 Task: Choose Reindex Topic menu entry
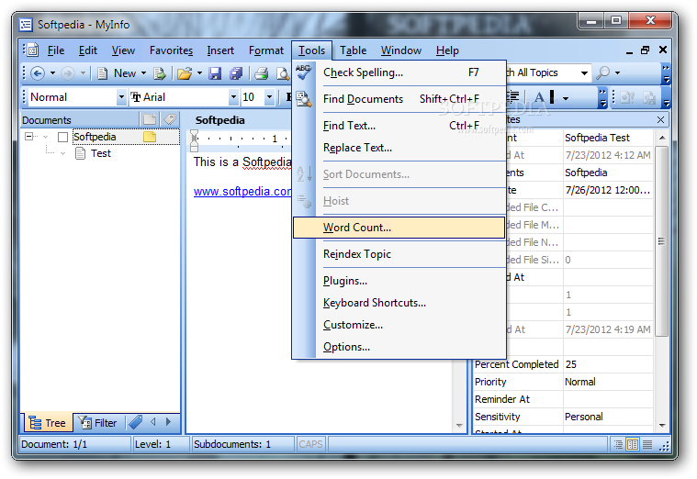[399, 254]
